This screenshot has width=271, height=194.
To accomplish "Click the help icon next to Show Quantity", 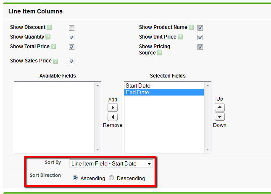I will [48, 37].
